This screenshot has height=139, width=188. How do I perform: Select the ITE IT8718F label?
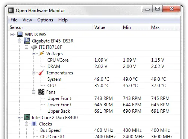[x=50, y=47]
